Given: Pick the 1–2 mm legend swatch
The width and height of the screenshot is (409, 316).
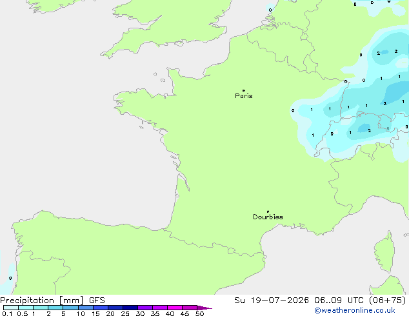Looking at the screenshot, I should coord(41,308).
